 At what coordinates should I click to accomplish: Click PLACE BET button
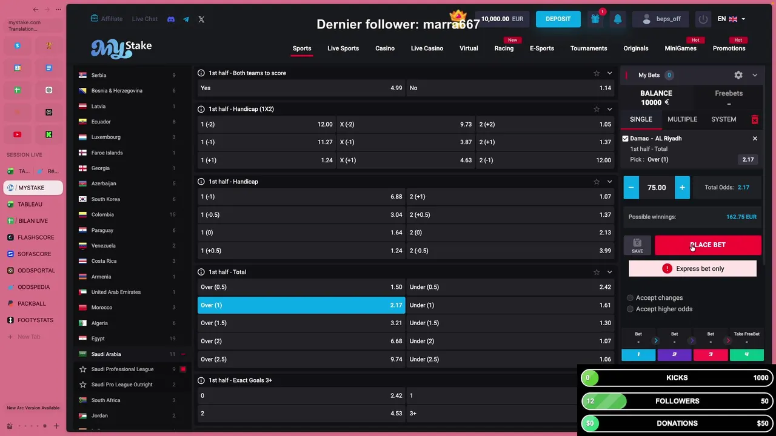click(708, 245)
